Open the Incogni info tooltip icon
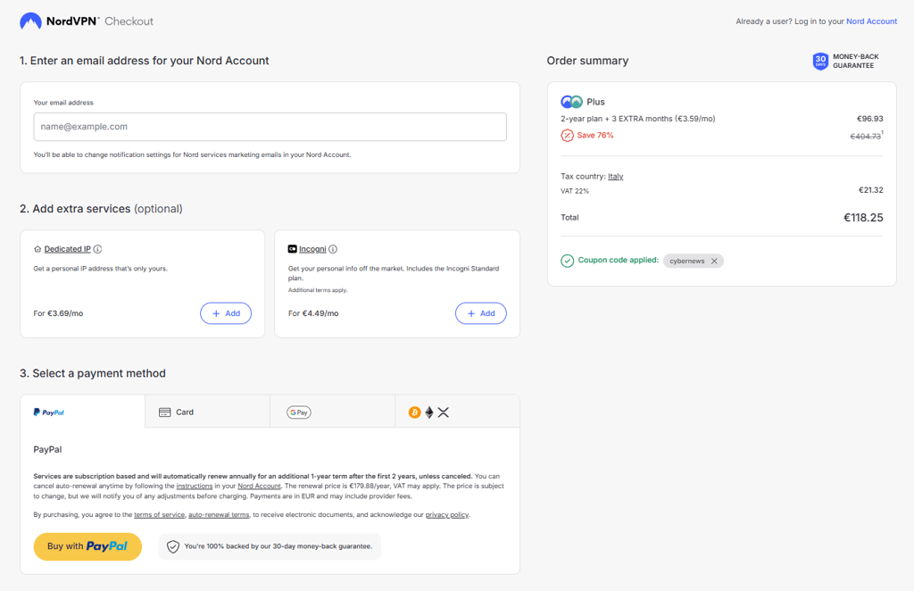914x591 pixels. pyautogui.click(x=333, y=249)
